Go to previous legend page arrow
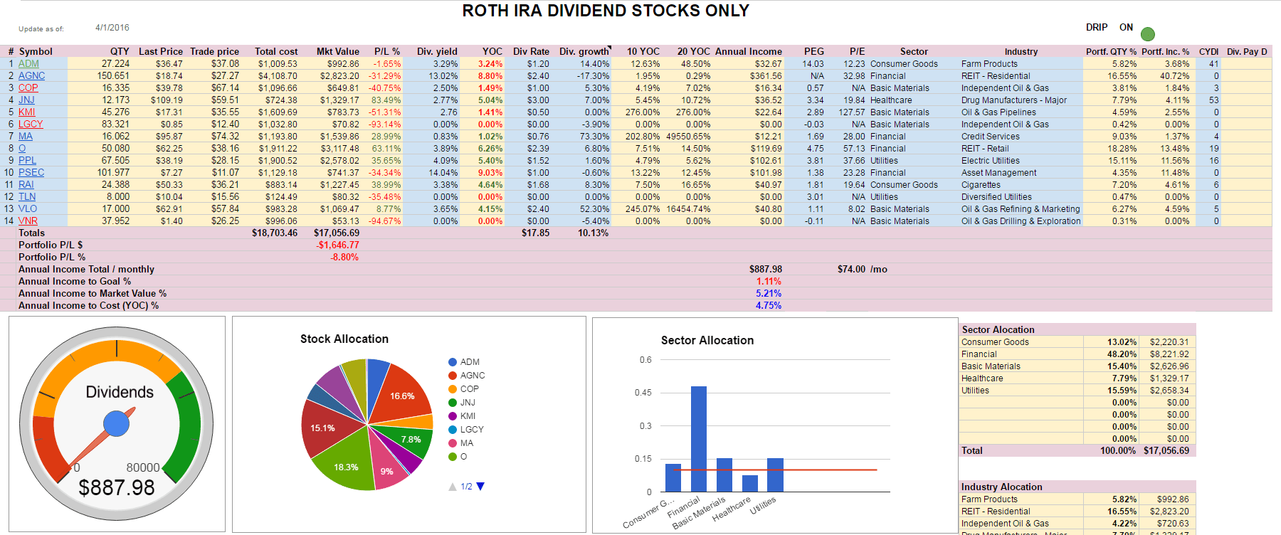 (453, 487)
